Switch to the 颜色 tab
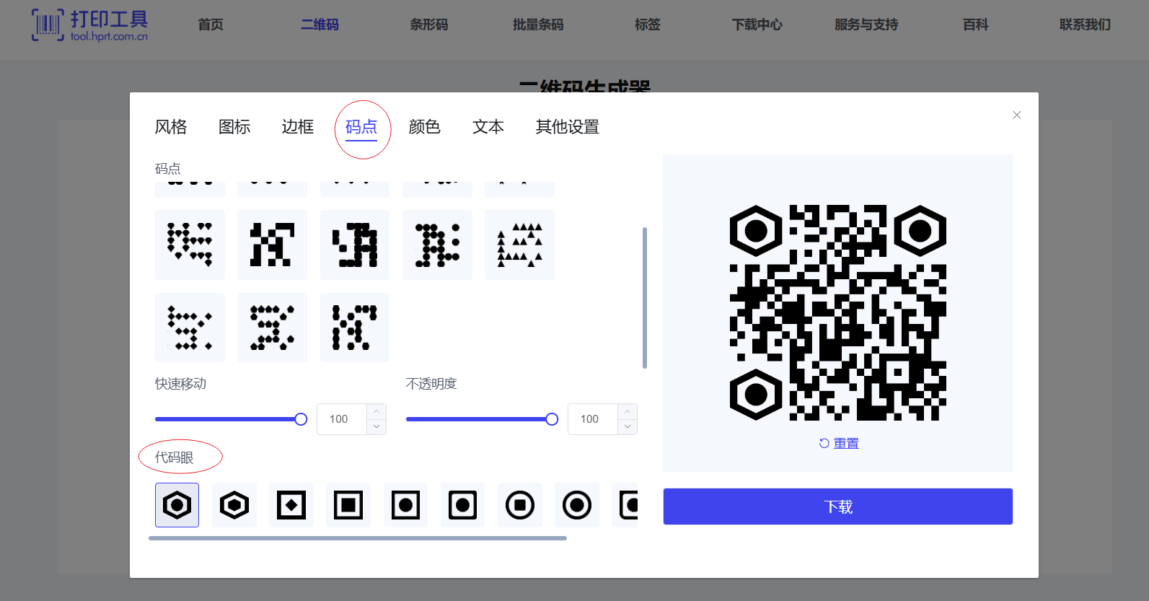This screenshot has width=1149, height=601. point(425,127)
